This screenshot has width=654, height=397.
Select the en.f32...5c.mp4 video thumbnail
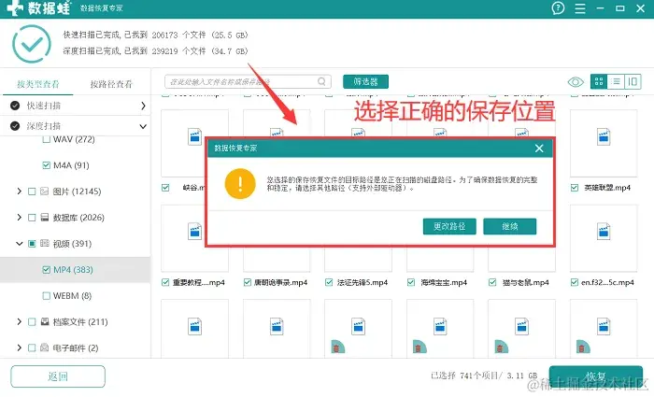pyautogui.click(x=604, y=238)
